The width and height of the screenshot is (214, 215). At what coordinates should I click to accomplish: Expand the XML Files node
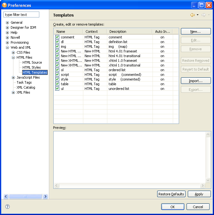(13, 92)
